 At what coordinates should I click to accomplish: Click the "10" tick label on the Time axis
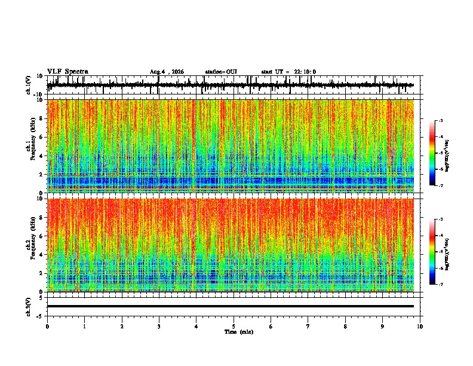420,327
